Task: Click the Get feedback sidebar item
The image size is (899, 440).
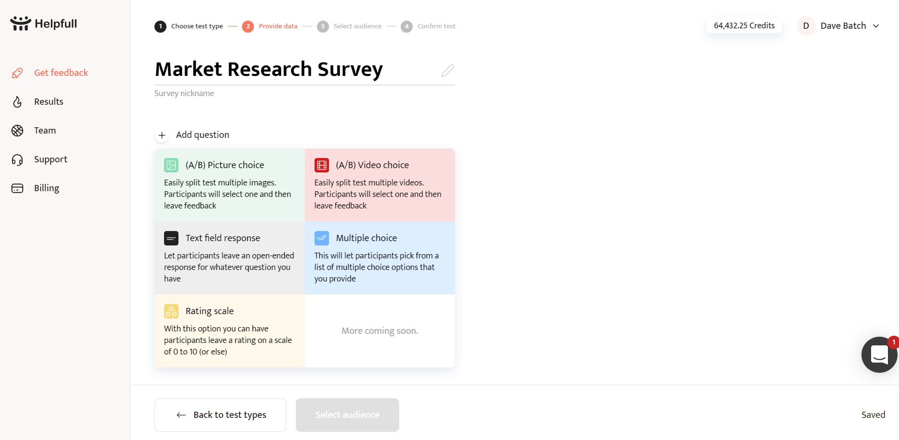Action: (61, 73)
